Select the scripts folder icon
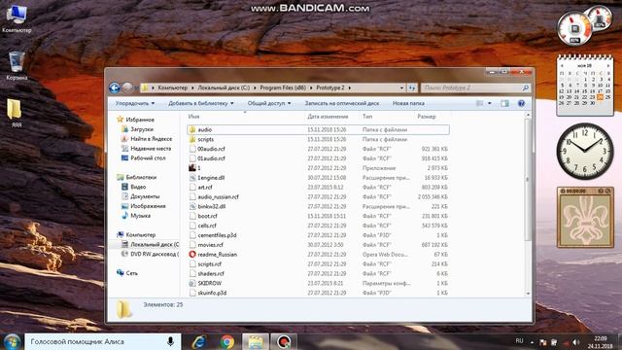 pyautogui.click(x=192, y=139)
